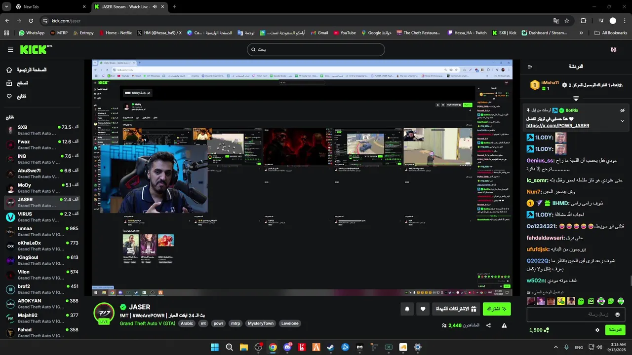This screenshot has width=632, height=355.
Task: Open chat settings gear icon
Action: click(x=597, y=330)
